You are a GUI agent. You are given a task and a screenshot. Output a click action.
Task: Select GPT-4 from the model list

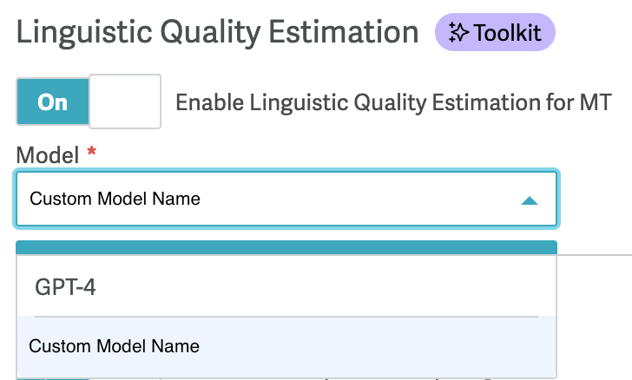tap(286, 286)
